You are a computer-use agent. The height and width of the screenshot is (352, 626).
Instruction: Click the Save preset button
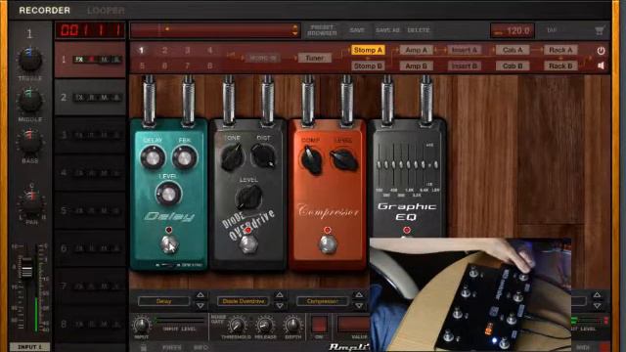click(x=357, y=30)
